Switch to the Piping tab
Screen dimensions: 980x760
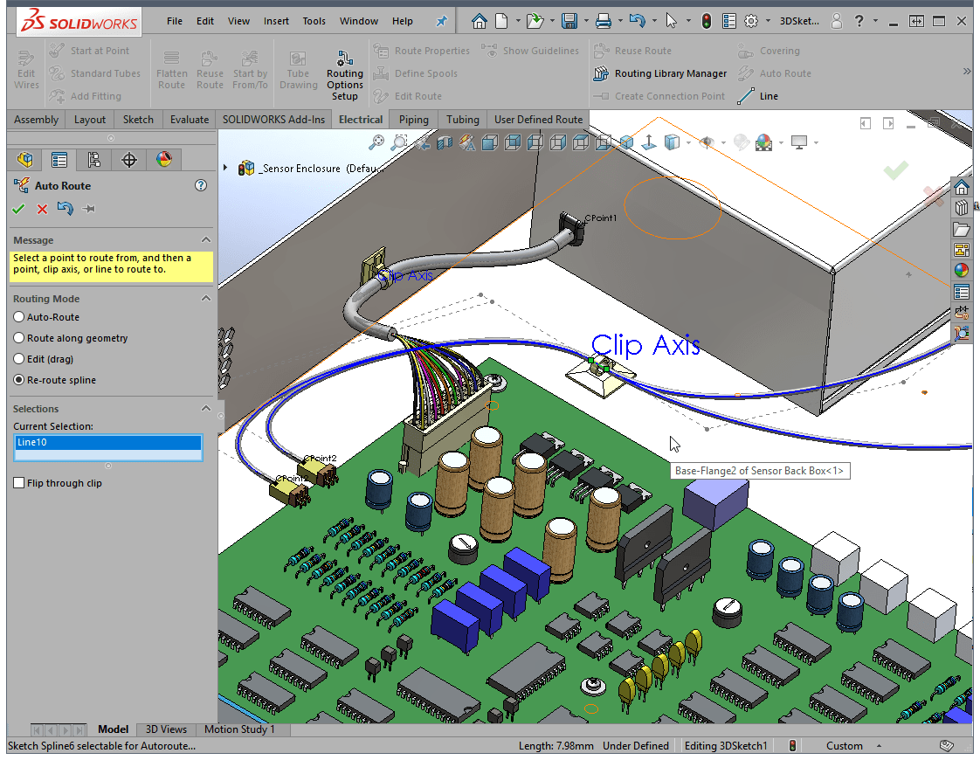pyautogui.click(x=413, y=120)
